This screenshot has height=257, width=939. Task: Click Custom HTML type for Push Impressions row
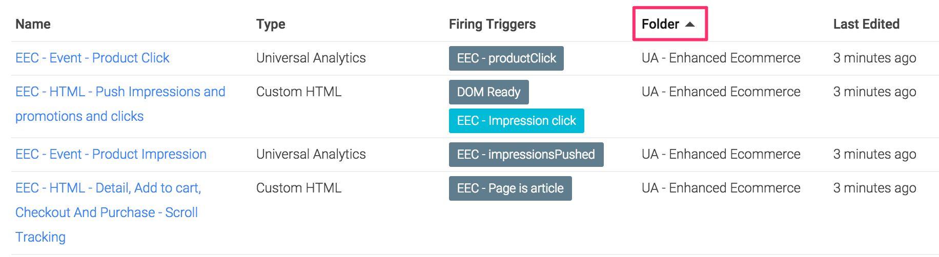tap(299, 92)
